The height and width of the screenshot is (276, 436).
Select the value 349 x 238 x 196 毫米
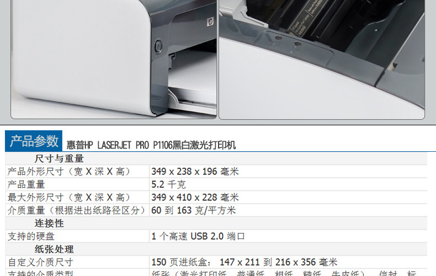pyautogui.click(x=195, y=171)
